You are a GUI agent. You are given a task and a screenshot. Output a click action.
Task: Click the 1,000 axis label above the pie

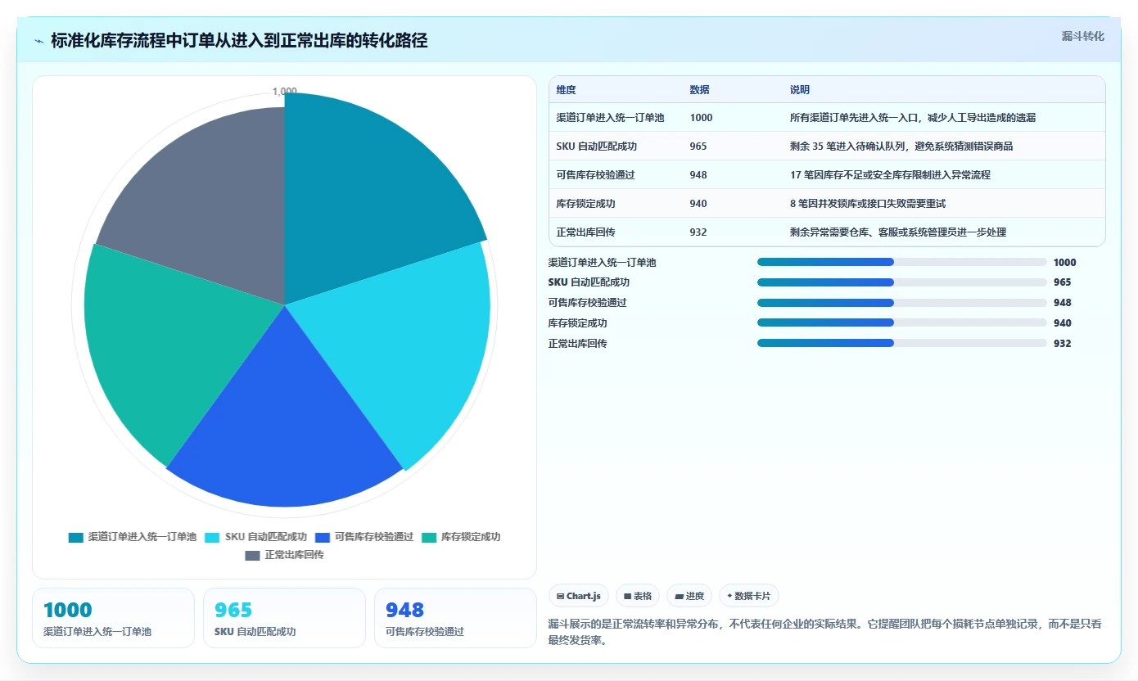[x=285, y=92]
